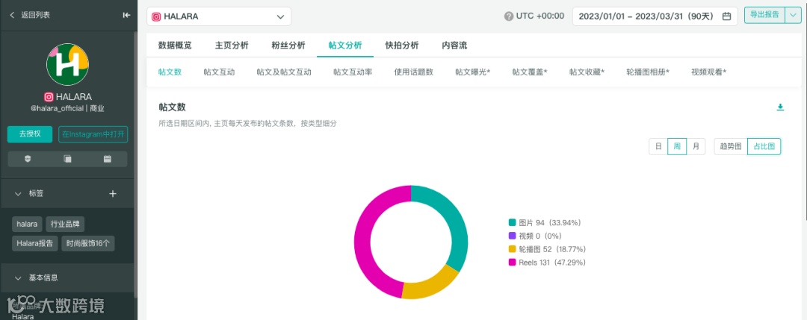
Task: Select 轮播图相册* sub-tab
Action: 648,72
